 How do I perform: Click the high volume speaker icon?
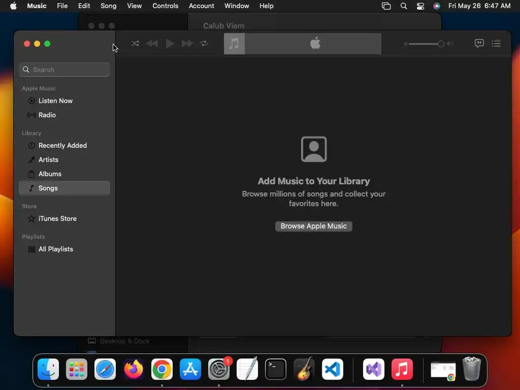tap(450, 44)
